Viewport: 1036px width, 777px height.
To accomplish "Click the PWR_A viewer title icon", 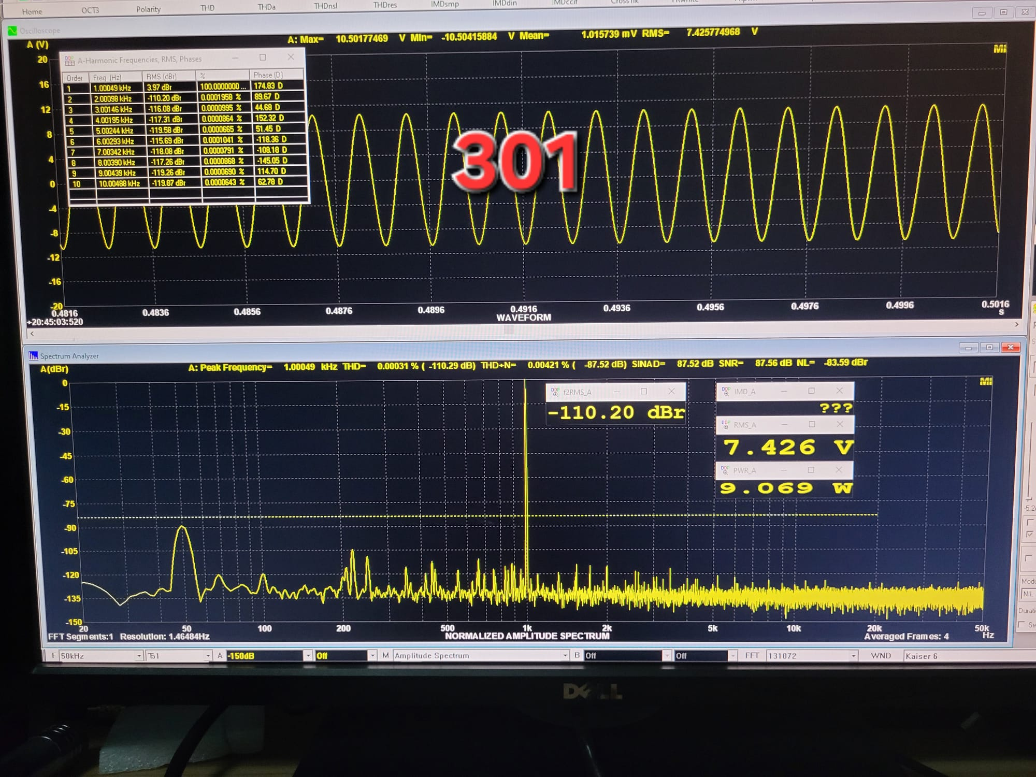I will click(x=725, y=470).
